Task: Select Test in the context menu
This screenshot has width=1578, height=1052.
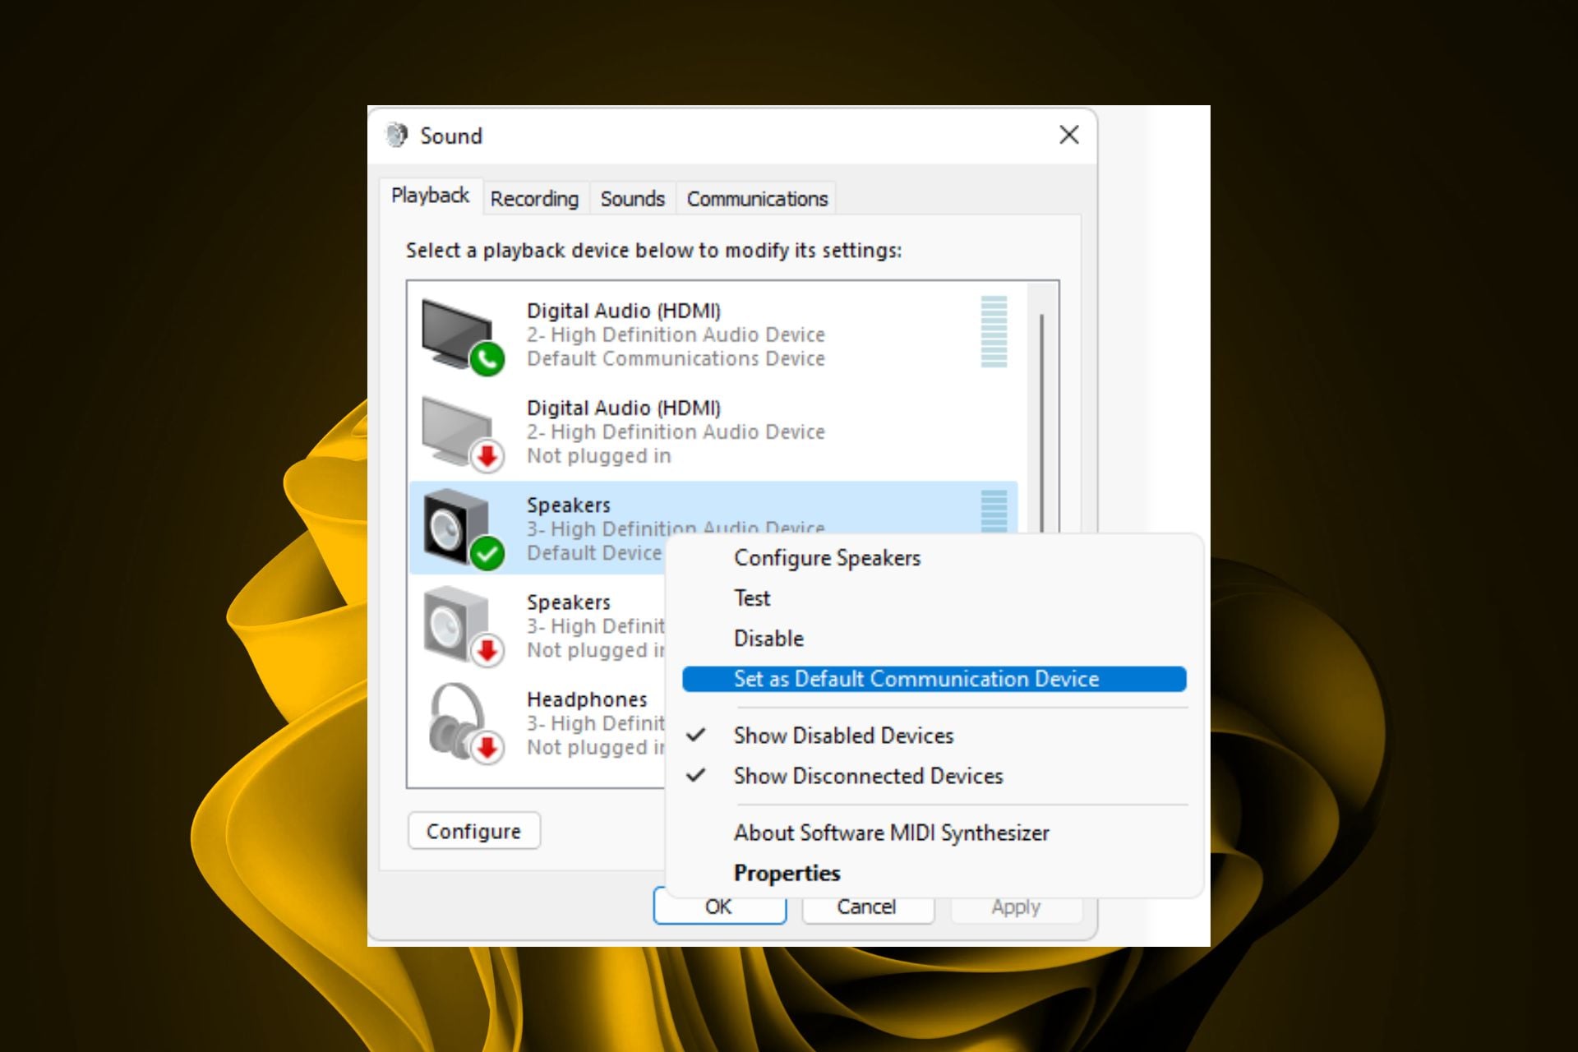Action: (x=752, y=598)
